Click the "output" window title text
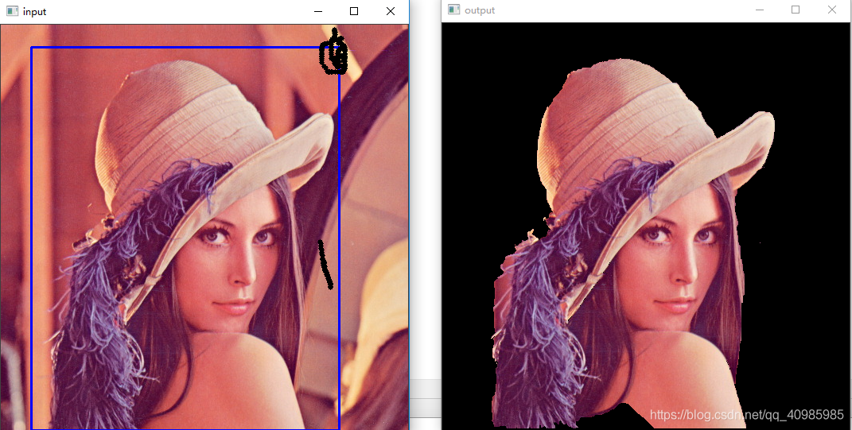852x430 pixels. coord(480,10)
